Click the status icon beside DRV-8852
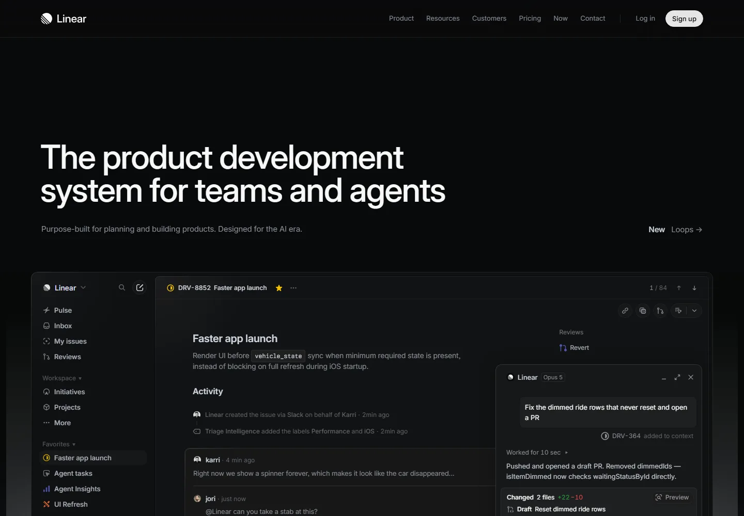Image resolution: width=744 pixels, height=516 pixels. (x=171, y=288)
